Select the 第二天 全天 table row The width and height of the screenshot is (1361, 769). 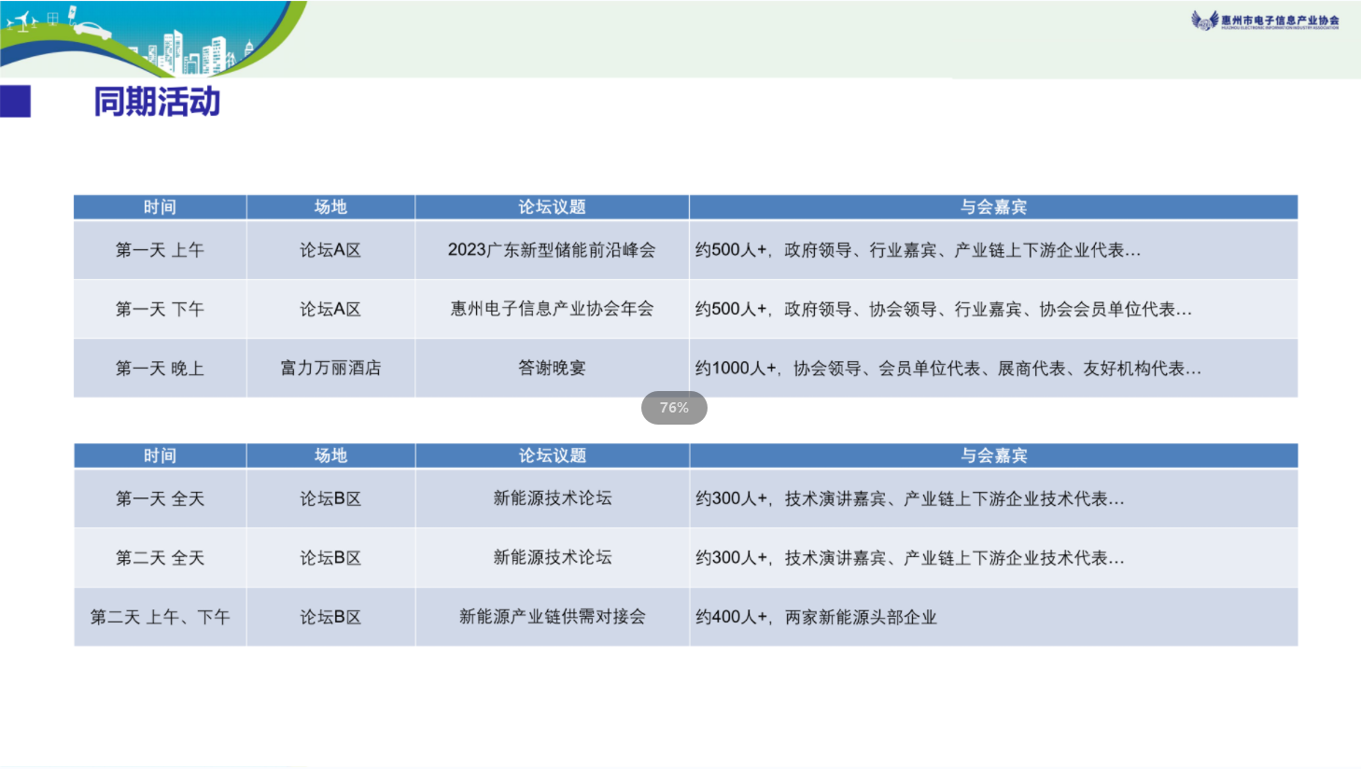[159, 557]
